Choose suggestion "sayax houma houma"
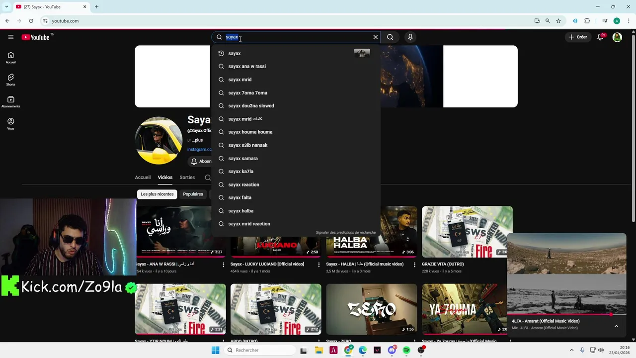636x358 pixels. pos(296,132)
